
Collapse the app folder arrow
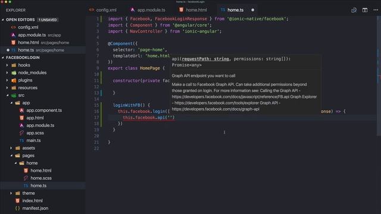tap(11, 103)
